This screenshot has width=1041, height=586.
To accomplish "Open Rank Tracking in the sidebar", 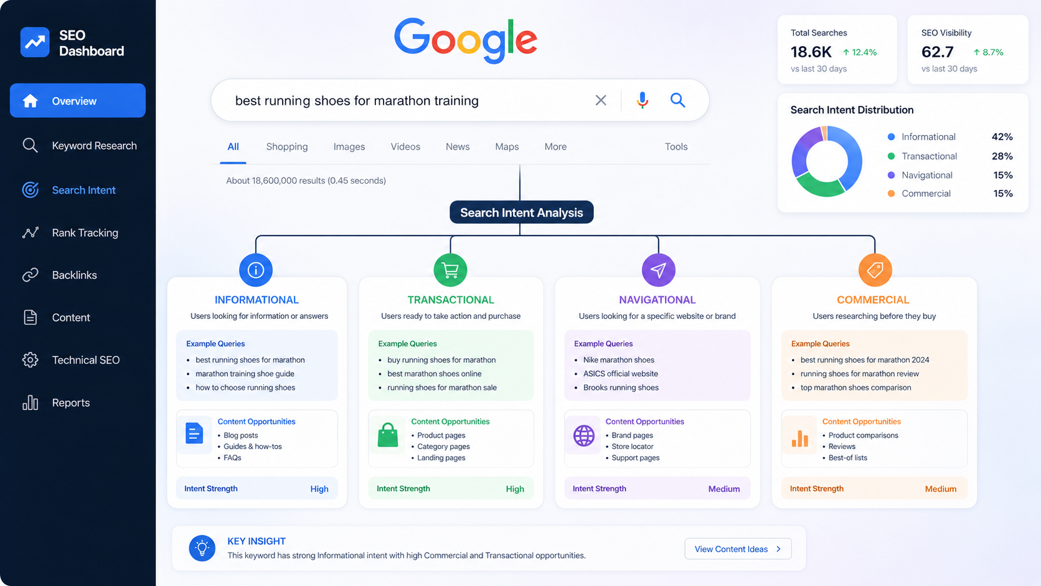I will click(78, 232).
